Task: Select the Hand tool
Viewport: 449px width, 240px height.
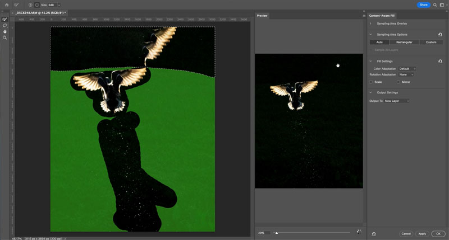Action: [x=4, y=31]
